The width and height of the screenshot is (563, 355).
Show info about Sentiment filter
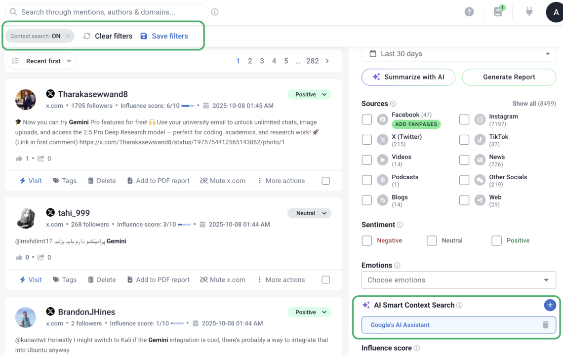pyautogui.click(x=400, y=225)
